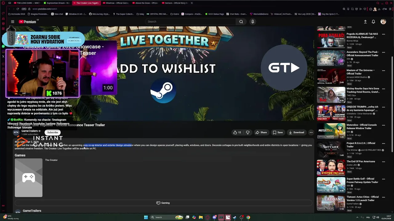394x221 pixels.
Task: Open options menu for Pogoda ALARMUJE video
Action: click(x=384, y=34)
